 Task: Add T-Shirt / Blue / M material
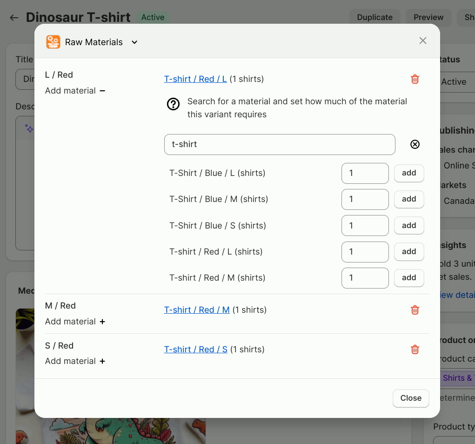click(409, 199)
